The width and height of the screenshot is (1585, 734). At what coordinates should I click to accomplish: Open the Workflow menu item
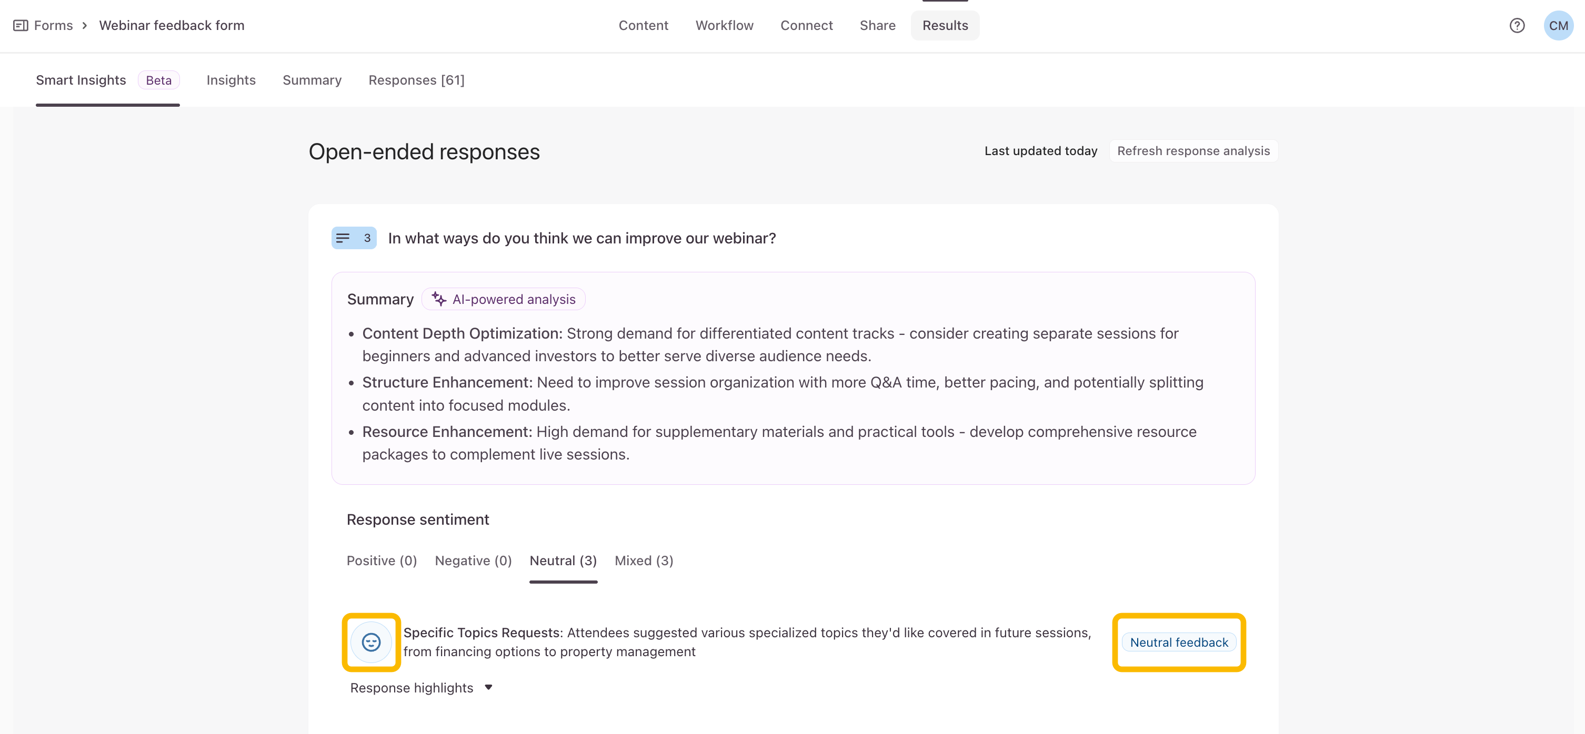tap(724, 25)
